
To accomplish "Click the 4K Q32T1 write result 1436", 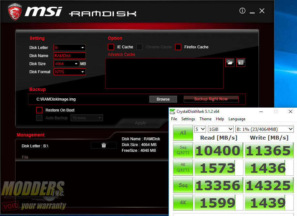I will (x=269, y=168).
